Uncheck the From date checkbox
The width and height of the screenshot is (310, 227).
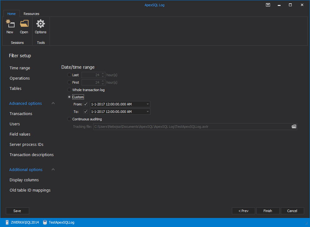pos(86,104)
